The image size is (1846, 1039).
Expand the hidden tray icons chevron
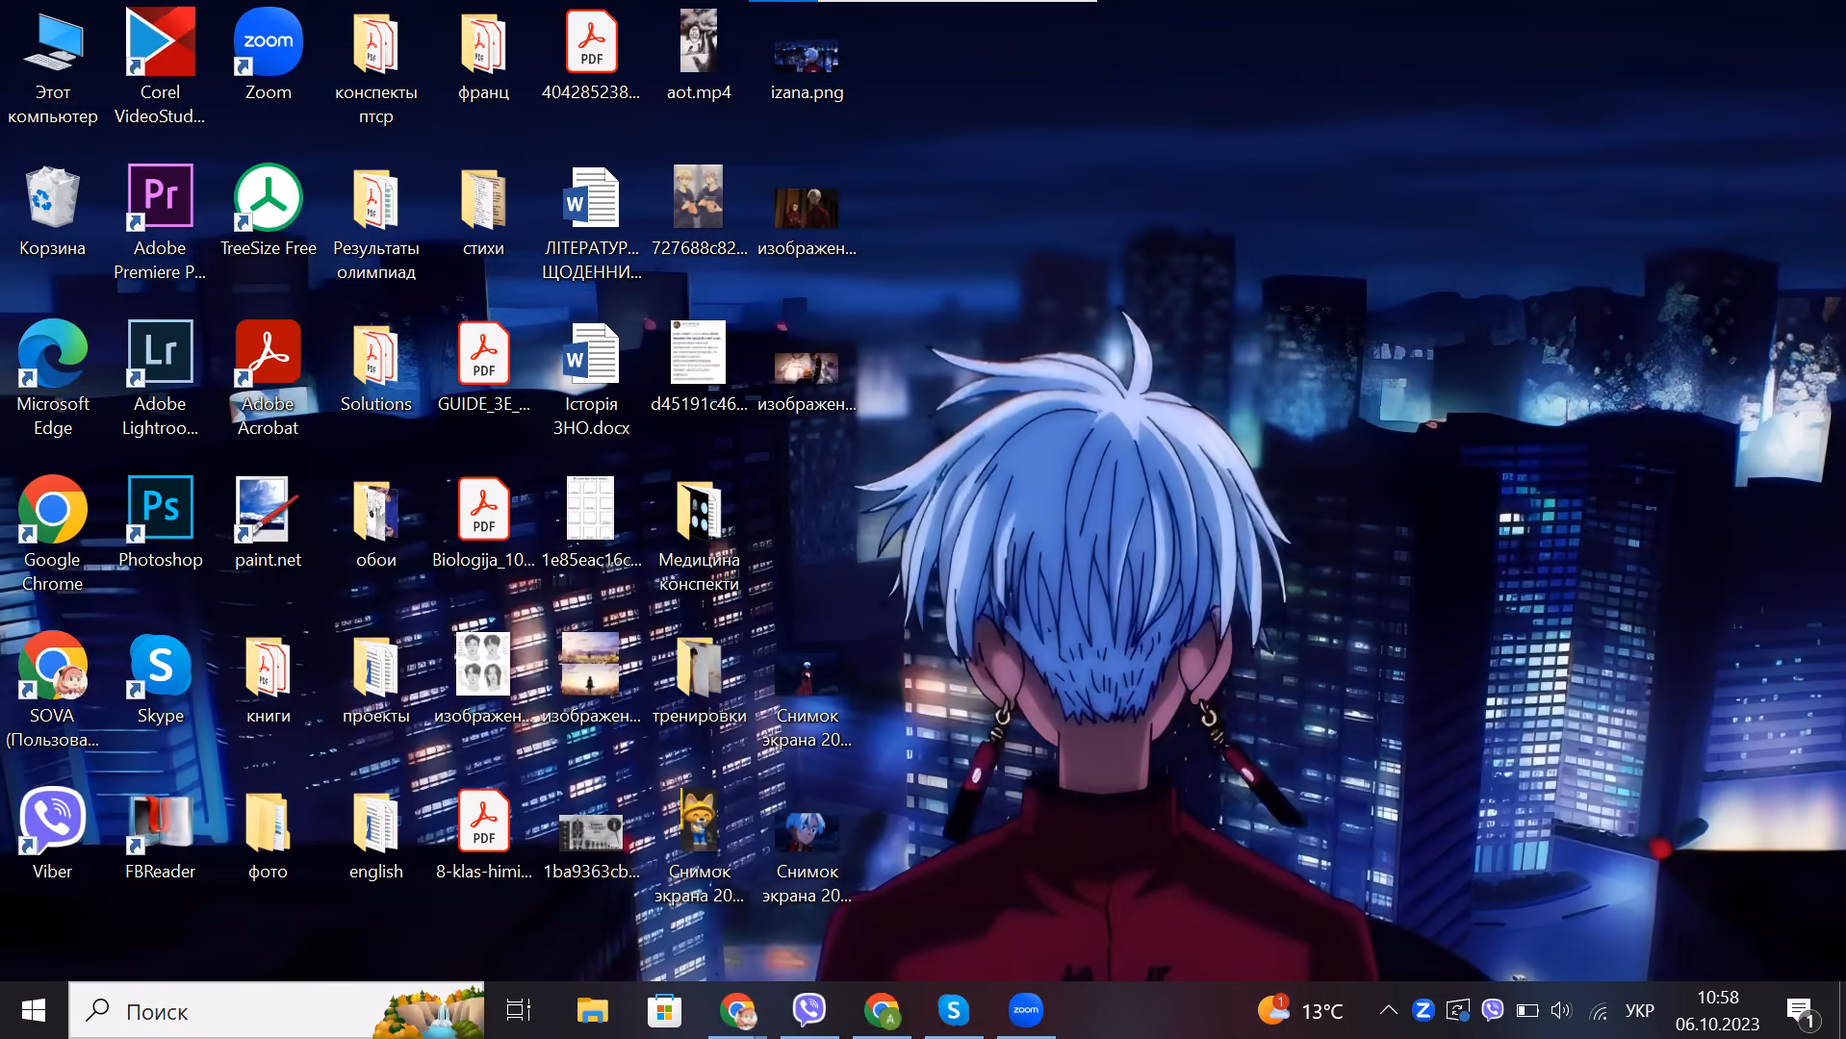coord(1388,1010)
